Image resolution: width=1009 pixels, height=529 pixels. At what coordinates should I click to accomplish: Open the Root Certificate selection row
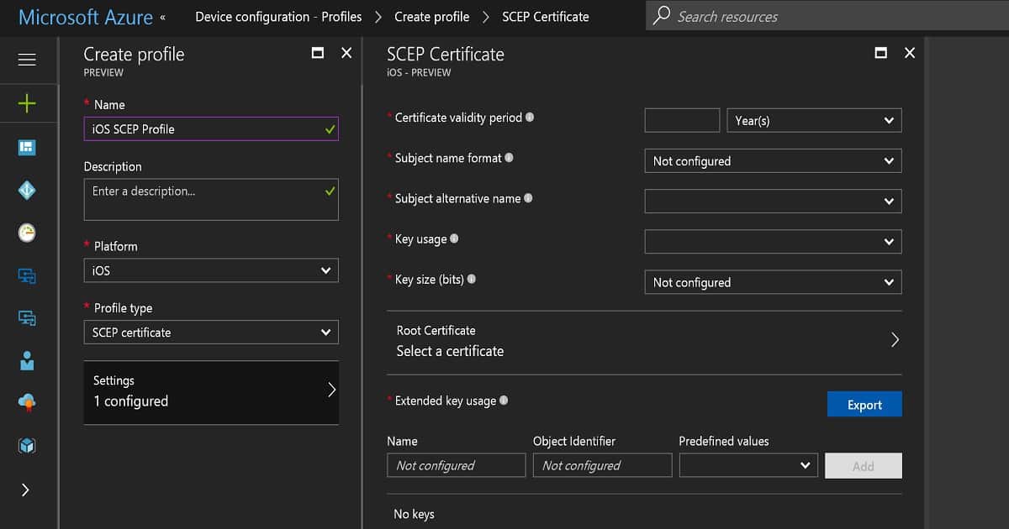(x=644, y=341)
